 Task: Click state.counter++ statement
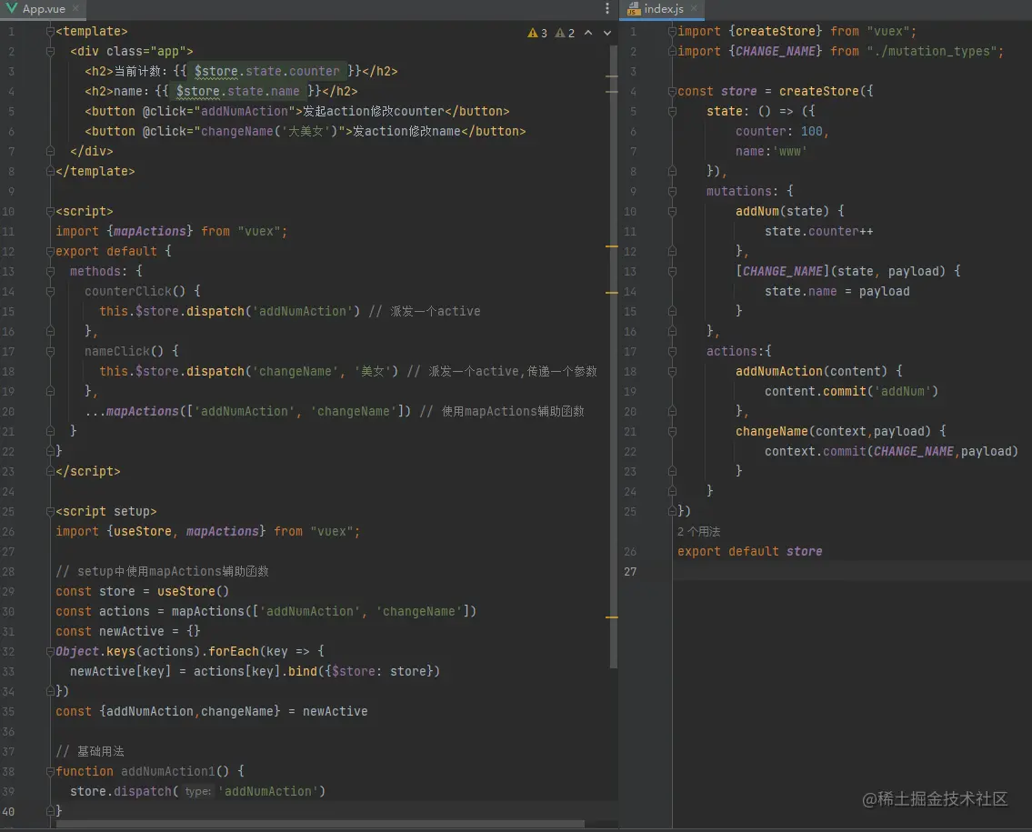click(x=818, y=231)
